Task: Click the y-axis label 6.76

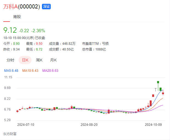Action: pos(7,109)
